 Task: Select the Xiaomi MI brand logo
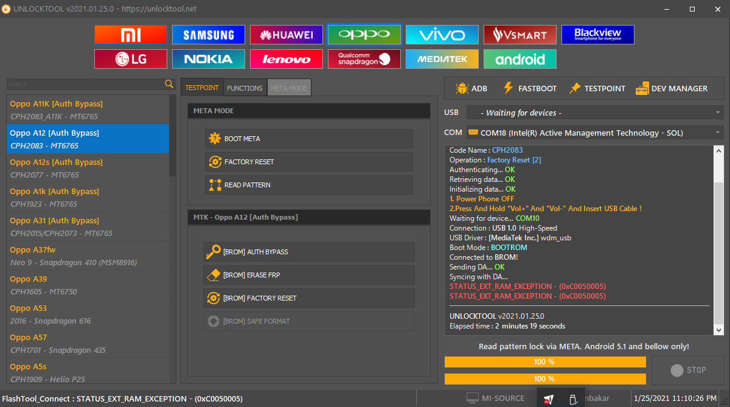point(131,35)
